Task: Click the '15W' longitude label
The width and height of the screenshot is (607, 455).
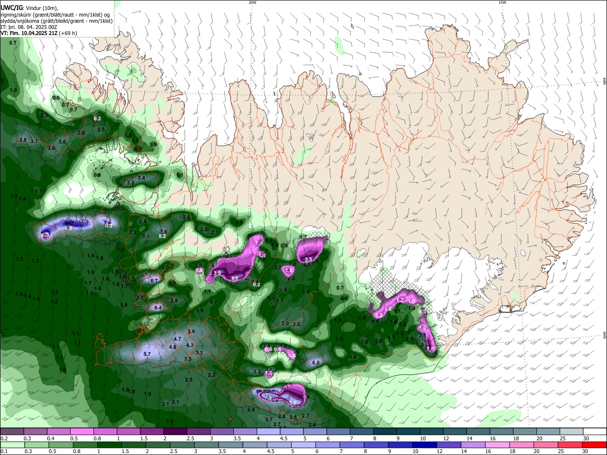Action: [x=502, y=2]
